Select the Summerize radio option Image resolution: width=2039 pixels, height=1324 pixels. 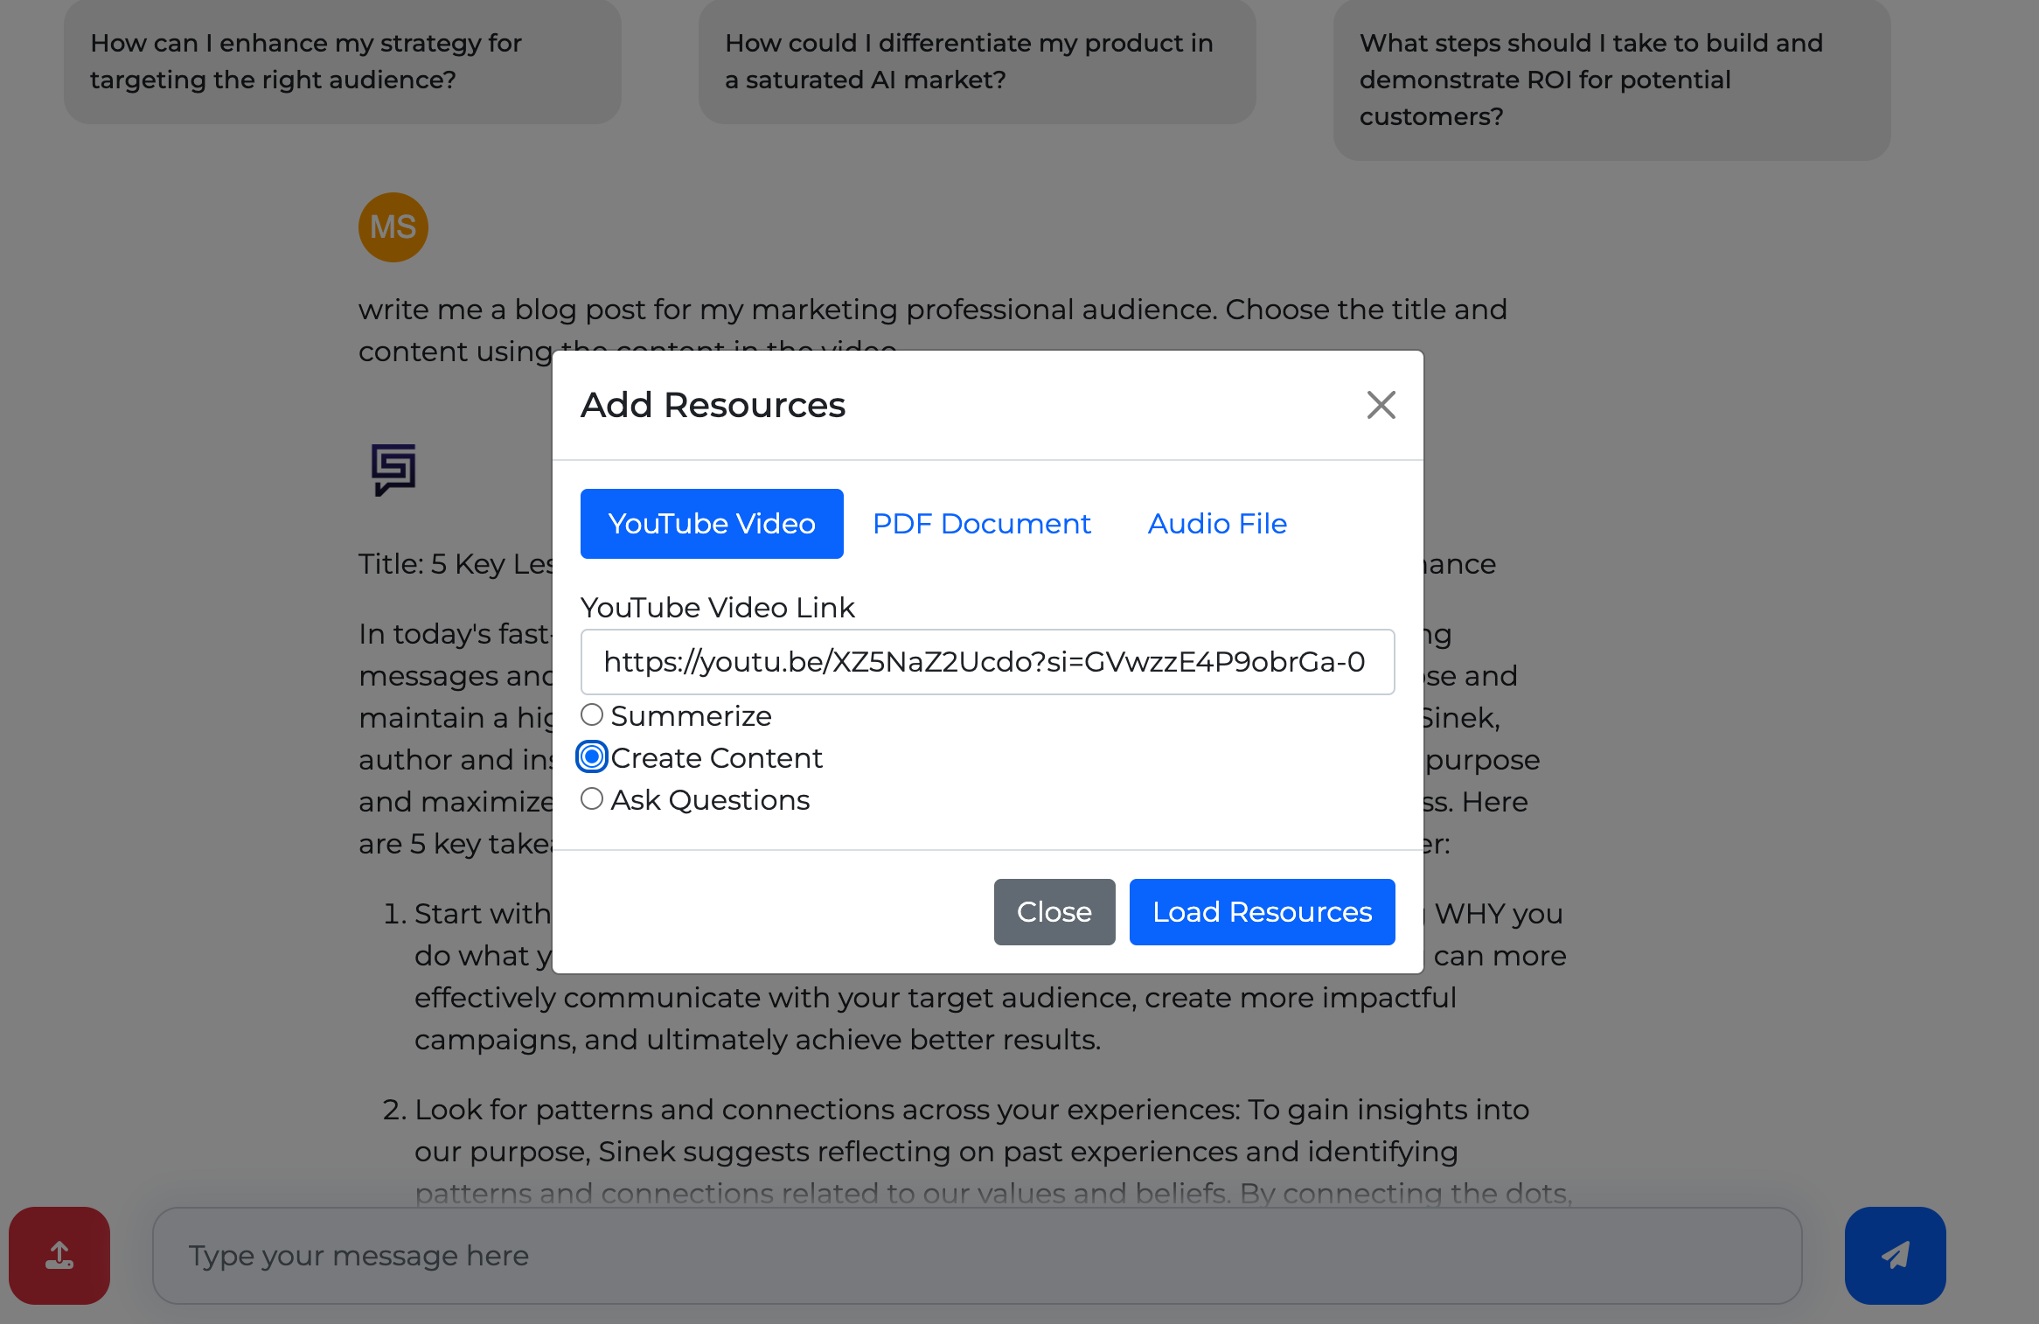click(x=592, y=715)
